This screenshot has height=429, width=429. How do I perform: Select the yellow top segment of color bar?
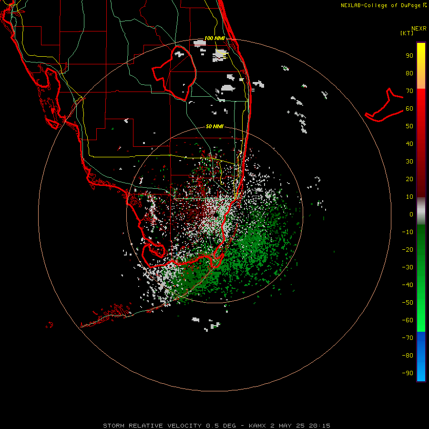point(421,66)
